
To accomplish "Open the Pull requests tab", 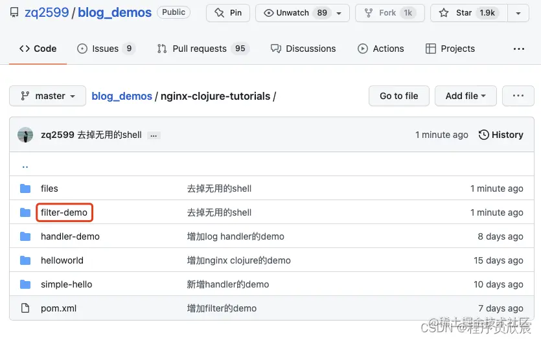I will [x=203, y=49].
